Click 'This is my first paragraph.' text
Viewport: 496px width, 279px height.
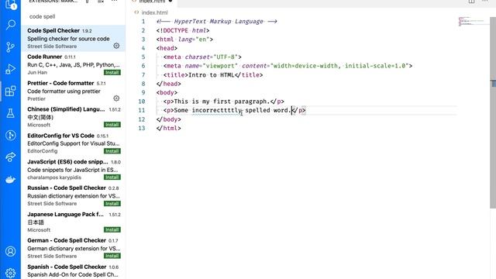(x=222, y=102)
